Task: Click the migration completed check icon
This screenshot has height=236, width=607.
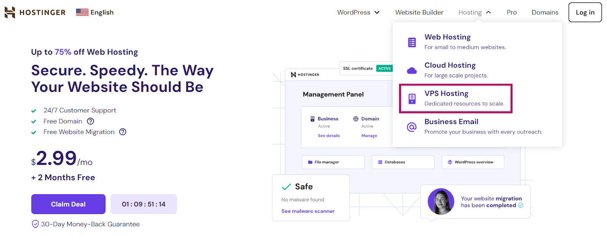Action: [521, 205]
